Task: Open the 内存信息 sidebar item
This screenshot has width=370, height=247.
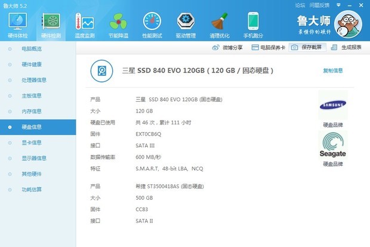Action: pos(31,111)
